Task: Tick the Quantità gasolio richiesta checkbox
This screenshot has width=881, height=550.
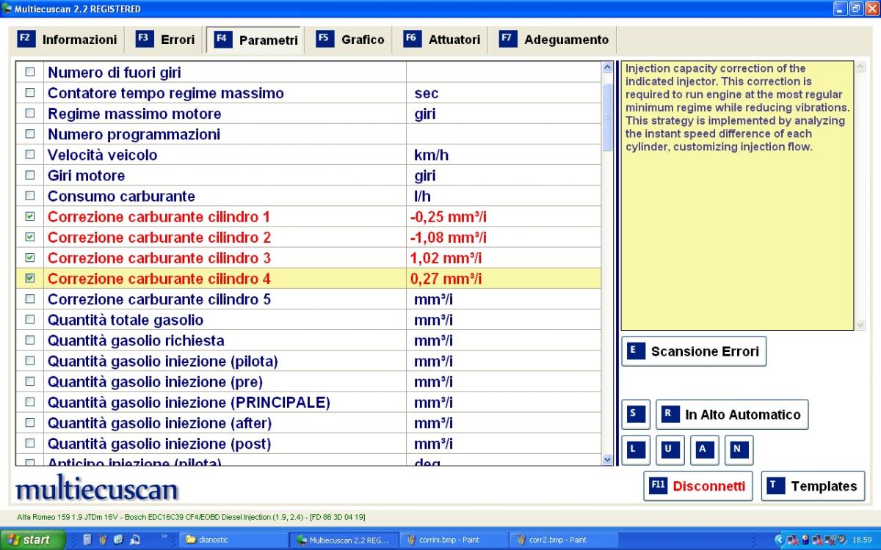Action: (30, 340)
